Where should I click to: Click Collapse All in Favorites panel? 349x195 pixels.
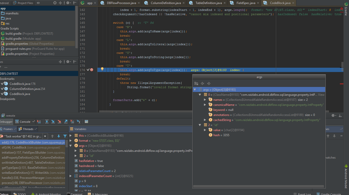(60, 62)
